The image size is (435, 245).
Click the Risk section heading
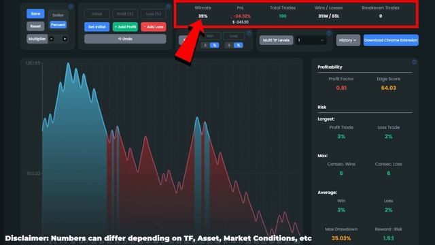point(321,107)
